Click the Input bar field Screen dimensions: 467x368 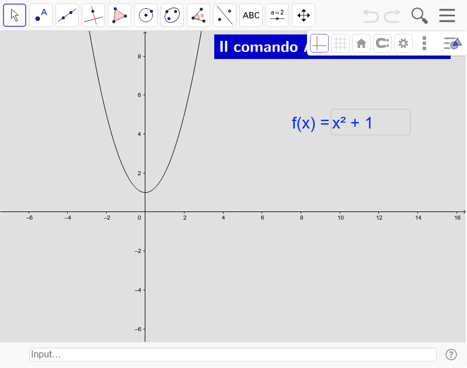(x=233, y=355)
